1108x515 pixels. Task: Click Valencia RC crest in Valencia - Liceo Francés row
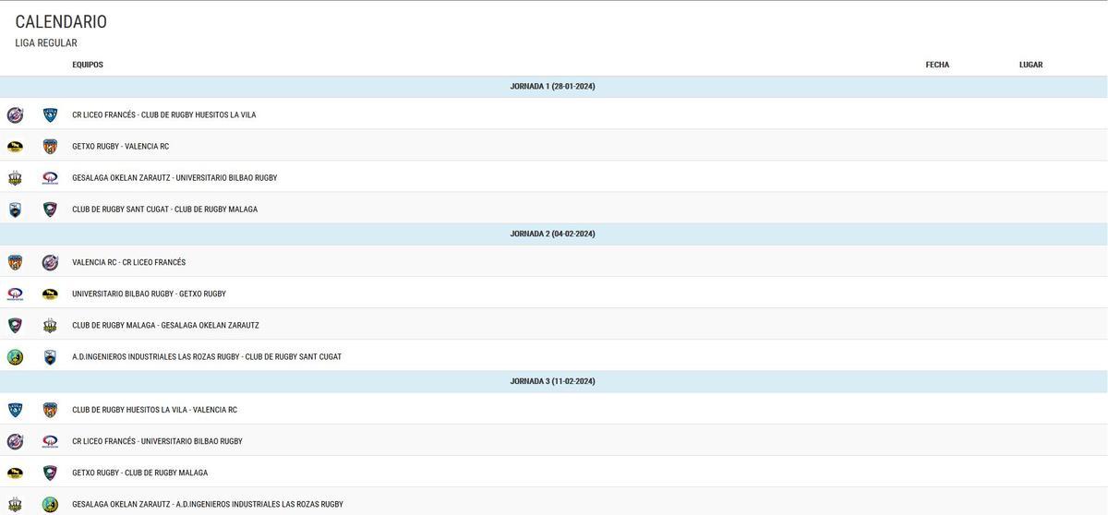click(15, 263)
